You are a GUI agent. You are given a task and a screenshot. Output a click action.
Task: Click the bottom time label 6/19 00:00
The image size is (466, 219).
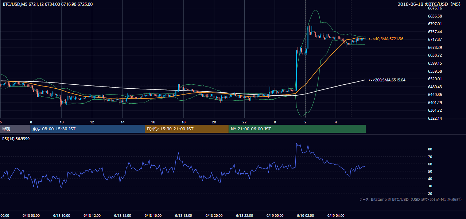[x=275, y=216]
